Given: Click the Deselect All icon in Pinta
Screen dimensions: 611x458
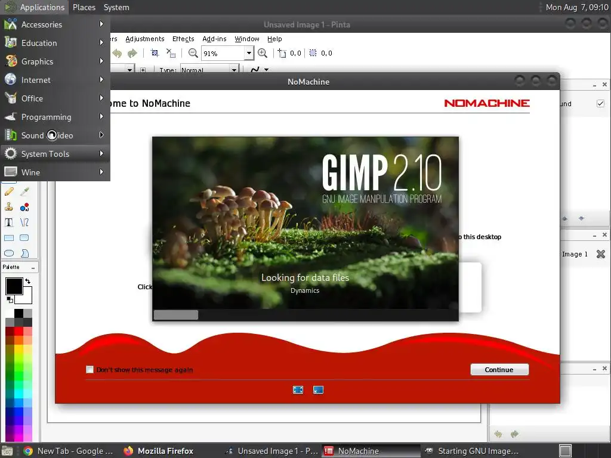Looking at the screenshot, I should pos(171,53).
